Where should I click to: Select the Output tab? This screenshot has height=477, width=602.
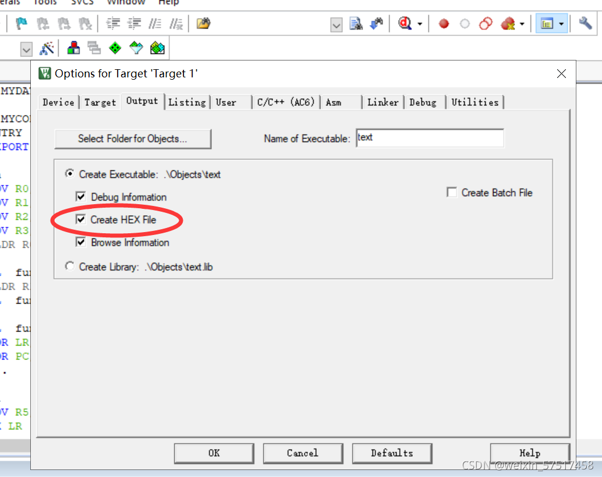click(x=142, y=101)
